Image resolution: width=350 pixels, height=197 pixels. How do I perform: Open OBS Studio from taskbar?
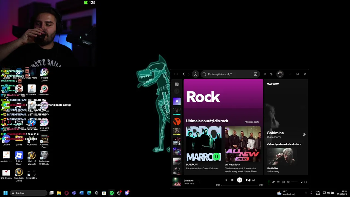pos(119,193)
